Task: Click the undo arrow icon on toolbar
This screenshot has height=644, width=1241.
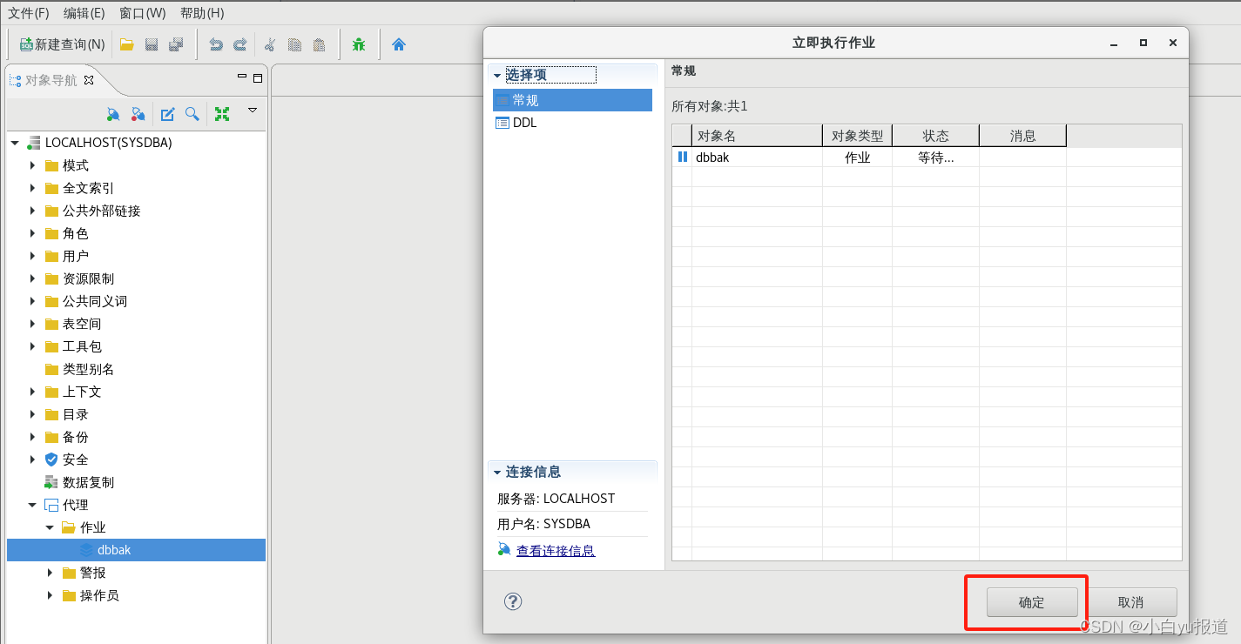Action: click(216, 45)
